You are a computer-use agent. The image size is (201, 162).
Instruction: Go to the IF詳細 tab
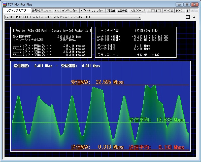111,11
